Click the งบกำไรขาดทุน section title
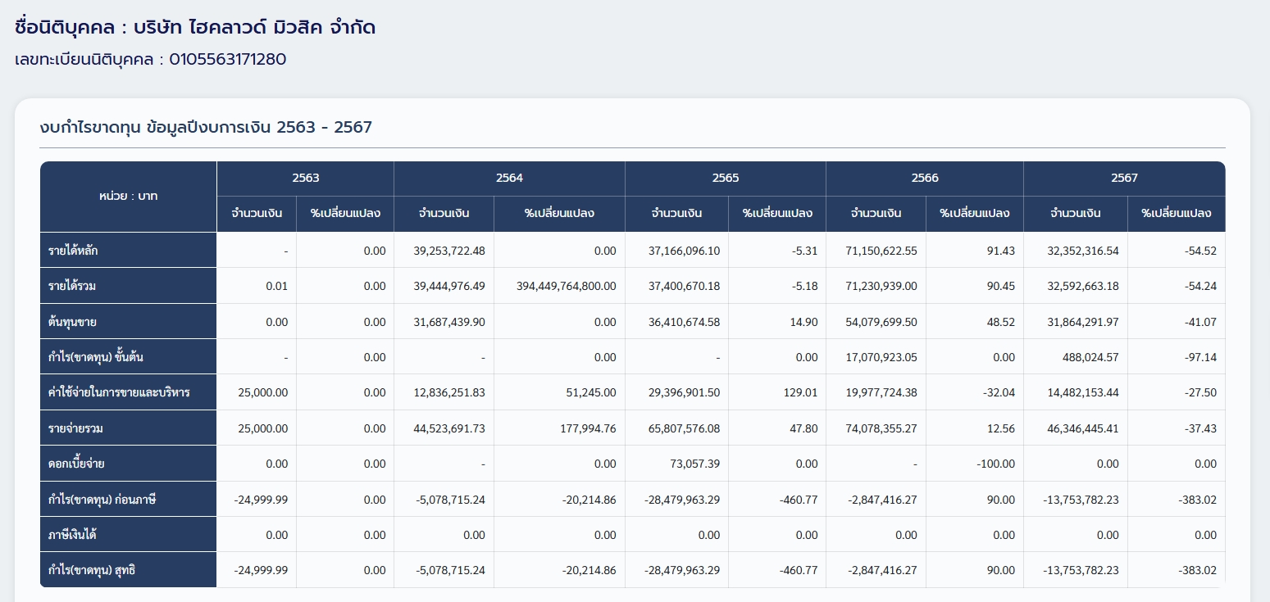 coord(206,128)
